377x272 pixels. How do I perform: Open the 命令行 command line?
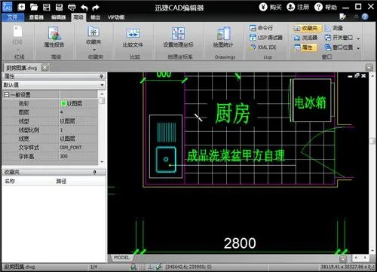262,28
